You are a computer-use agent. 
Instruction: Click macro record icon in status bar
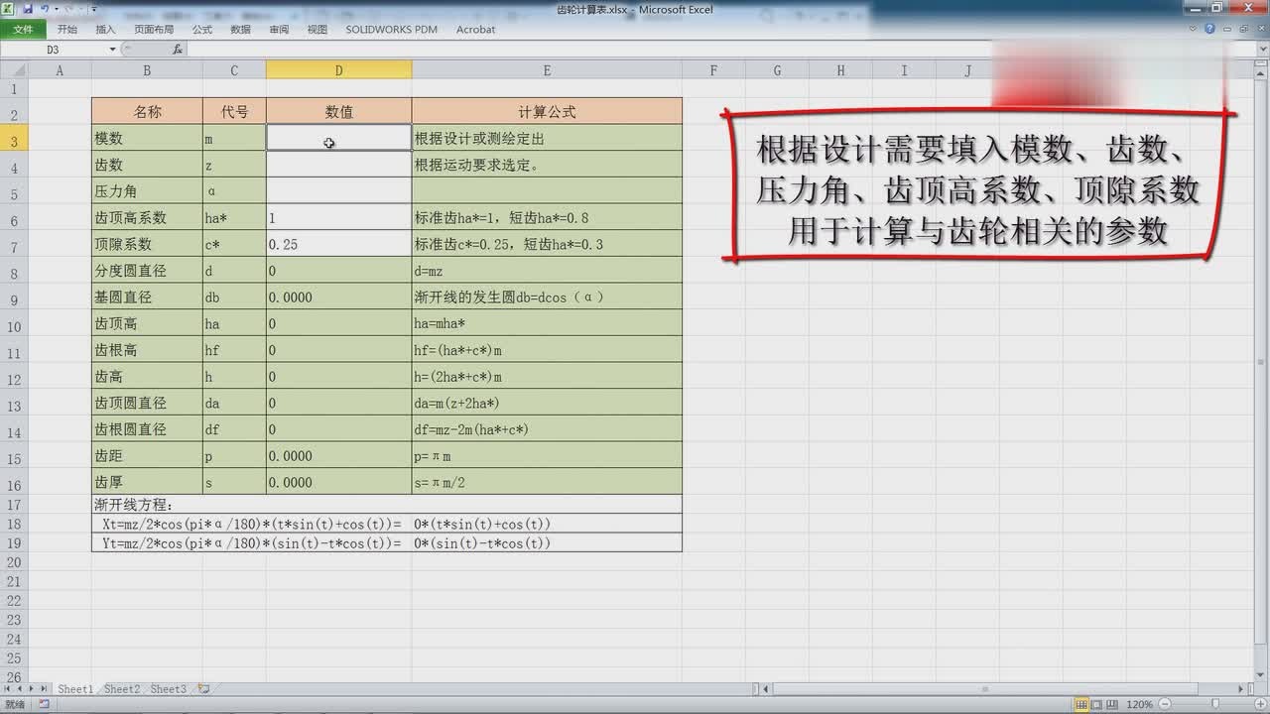click(x=43, y=704)
